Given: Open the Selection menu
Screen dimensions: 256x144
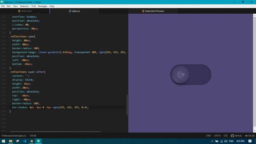Looking at the screenshot, I should tap(24, 6).
